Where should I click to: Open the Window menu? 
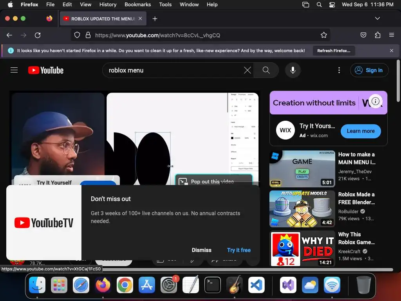[189, 4]
